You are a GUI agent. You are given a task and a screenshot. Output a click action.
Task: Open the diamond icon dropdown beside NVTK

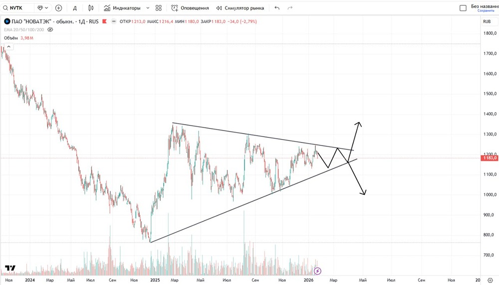point(42,8)
